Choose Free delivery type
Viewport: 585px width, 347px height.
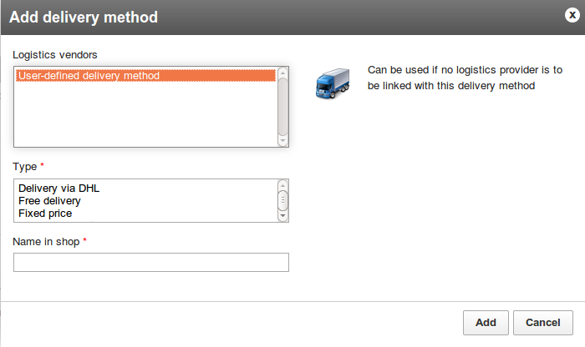(49, 201)
